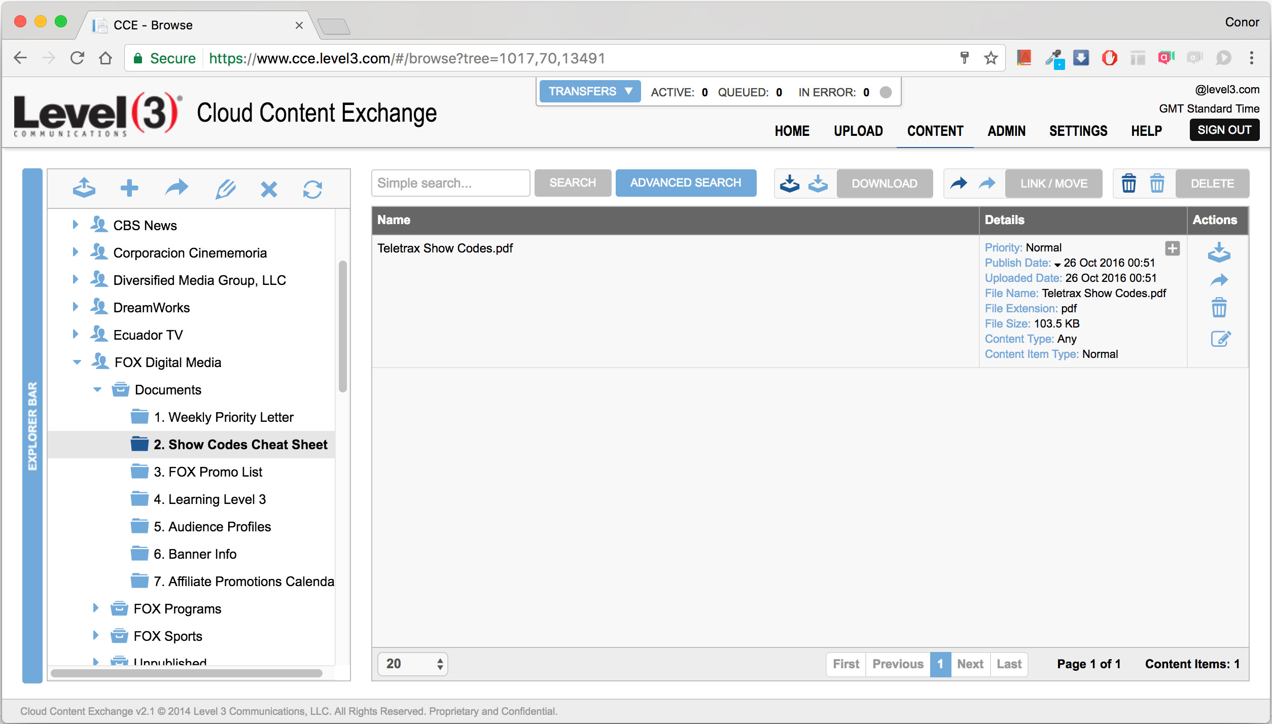Expand the FOX Sports node
The image size is (1272, 724).
(95, 635)
